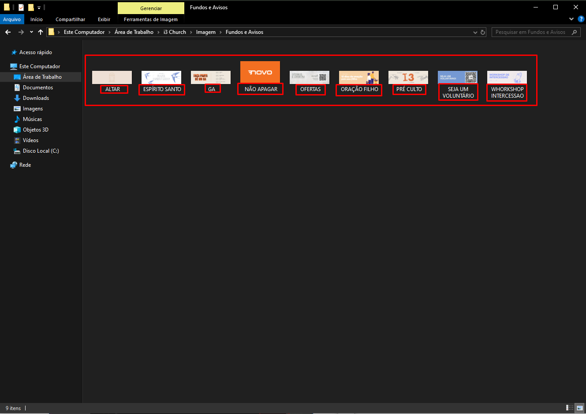
Task: Open the Compartilhar ribbon tab
Action: coord(70,19)
